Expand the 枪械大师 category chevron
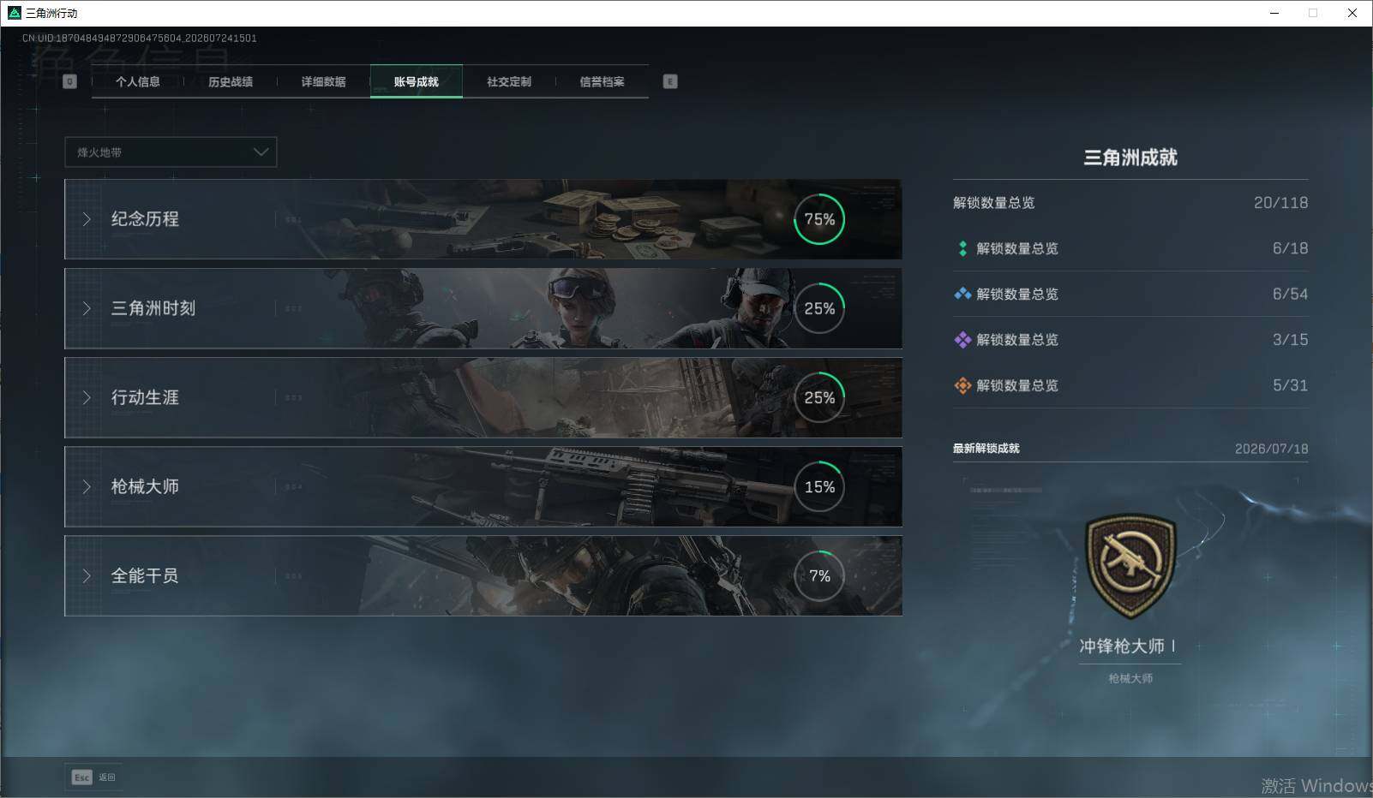 click(x=87, y=486)
